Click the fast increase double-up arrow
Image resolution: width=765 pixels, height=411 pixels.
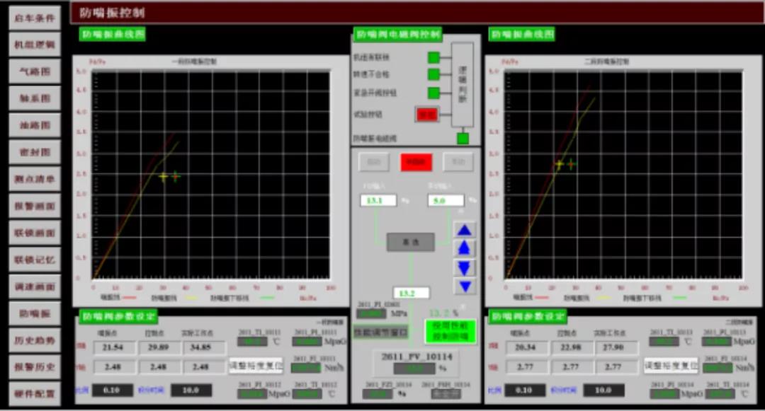click(x=465, y=230)
